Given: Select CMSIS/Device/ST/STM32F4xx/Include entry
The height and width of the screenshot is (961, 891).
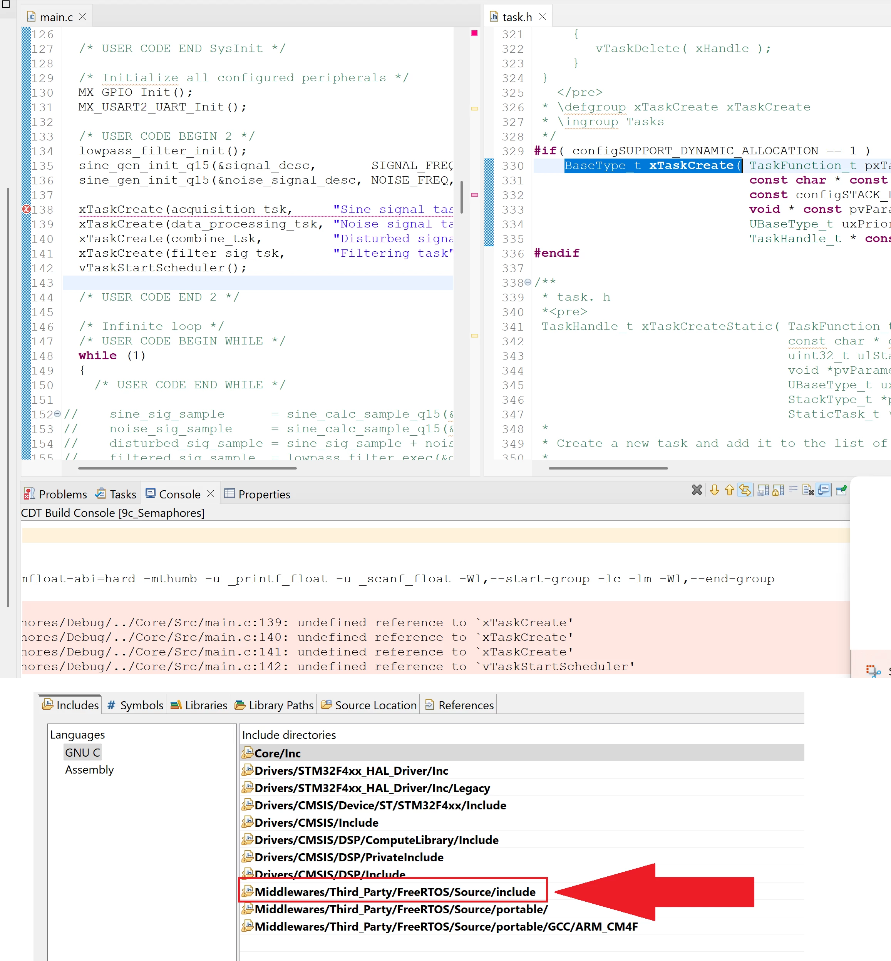Looking at the screenshot, I should (522, 805).
